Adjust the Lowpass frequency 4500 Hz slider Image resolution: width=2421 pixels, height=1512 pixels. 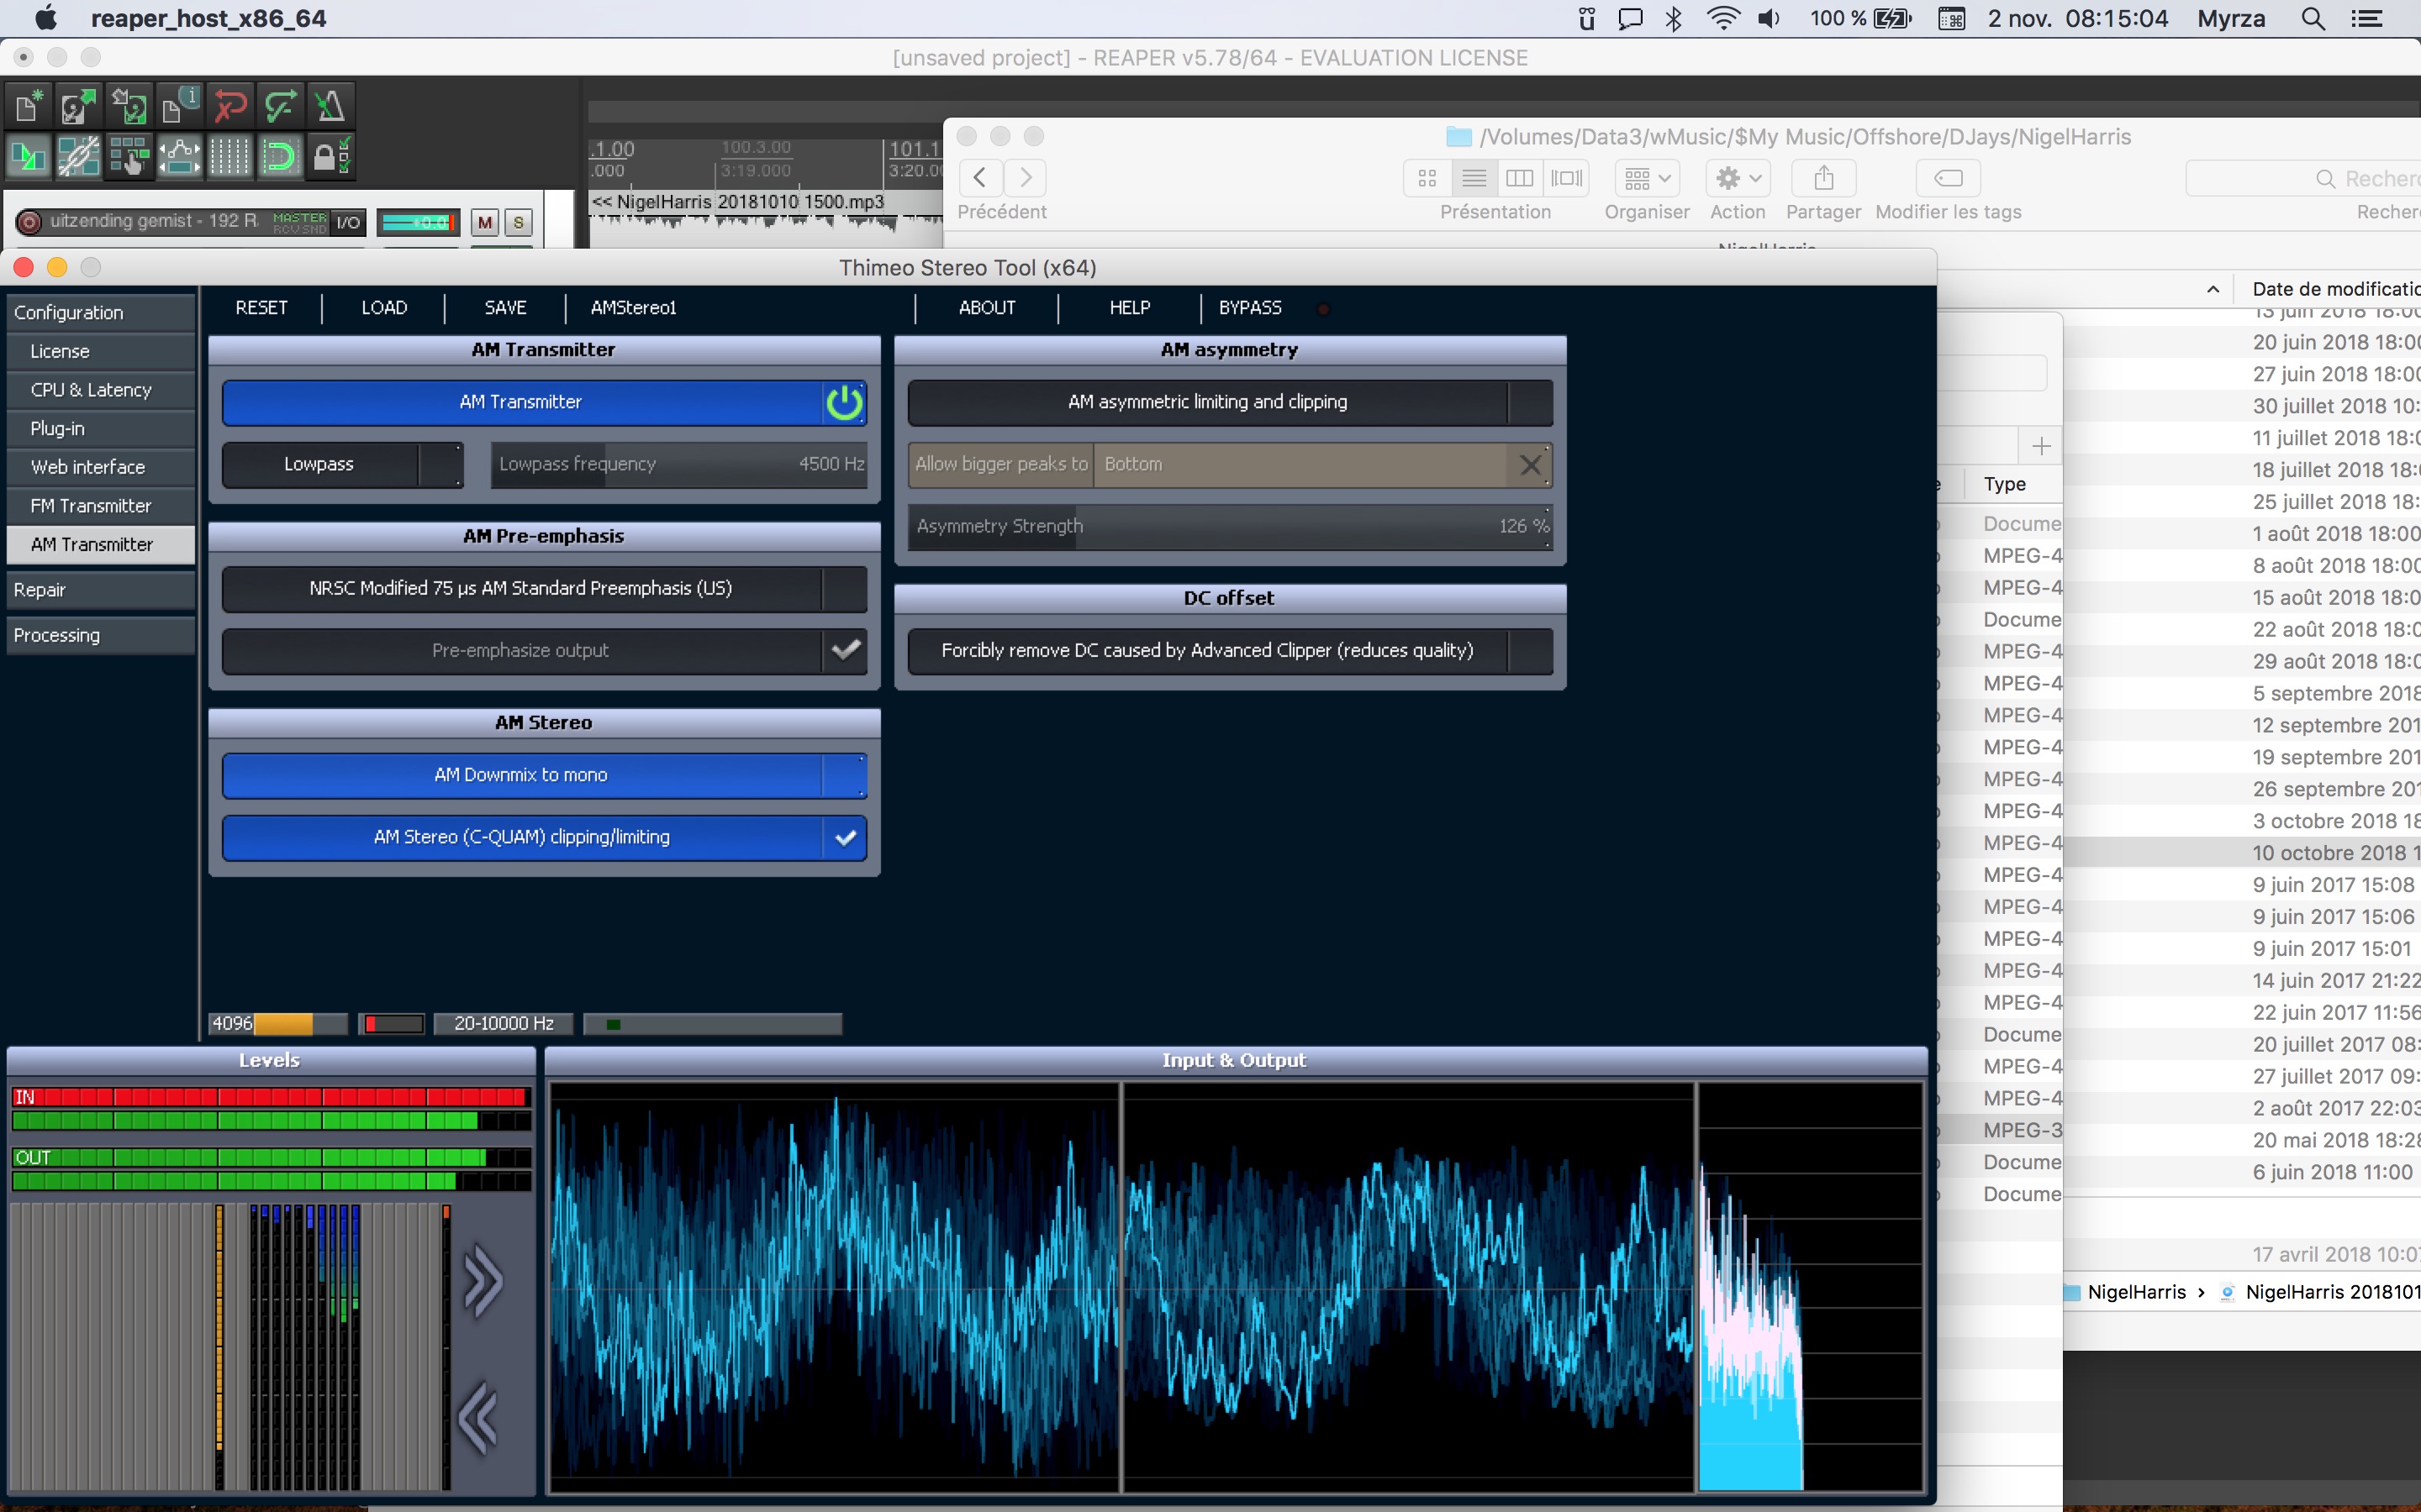679,464
